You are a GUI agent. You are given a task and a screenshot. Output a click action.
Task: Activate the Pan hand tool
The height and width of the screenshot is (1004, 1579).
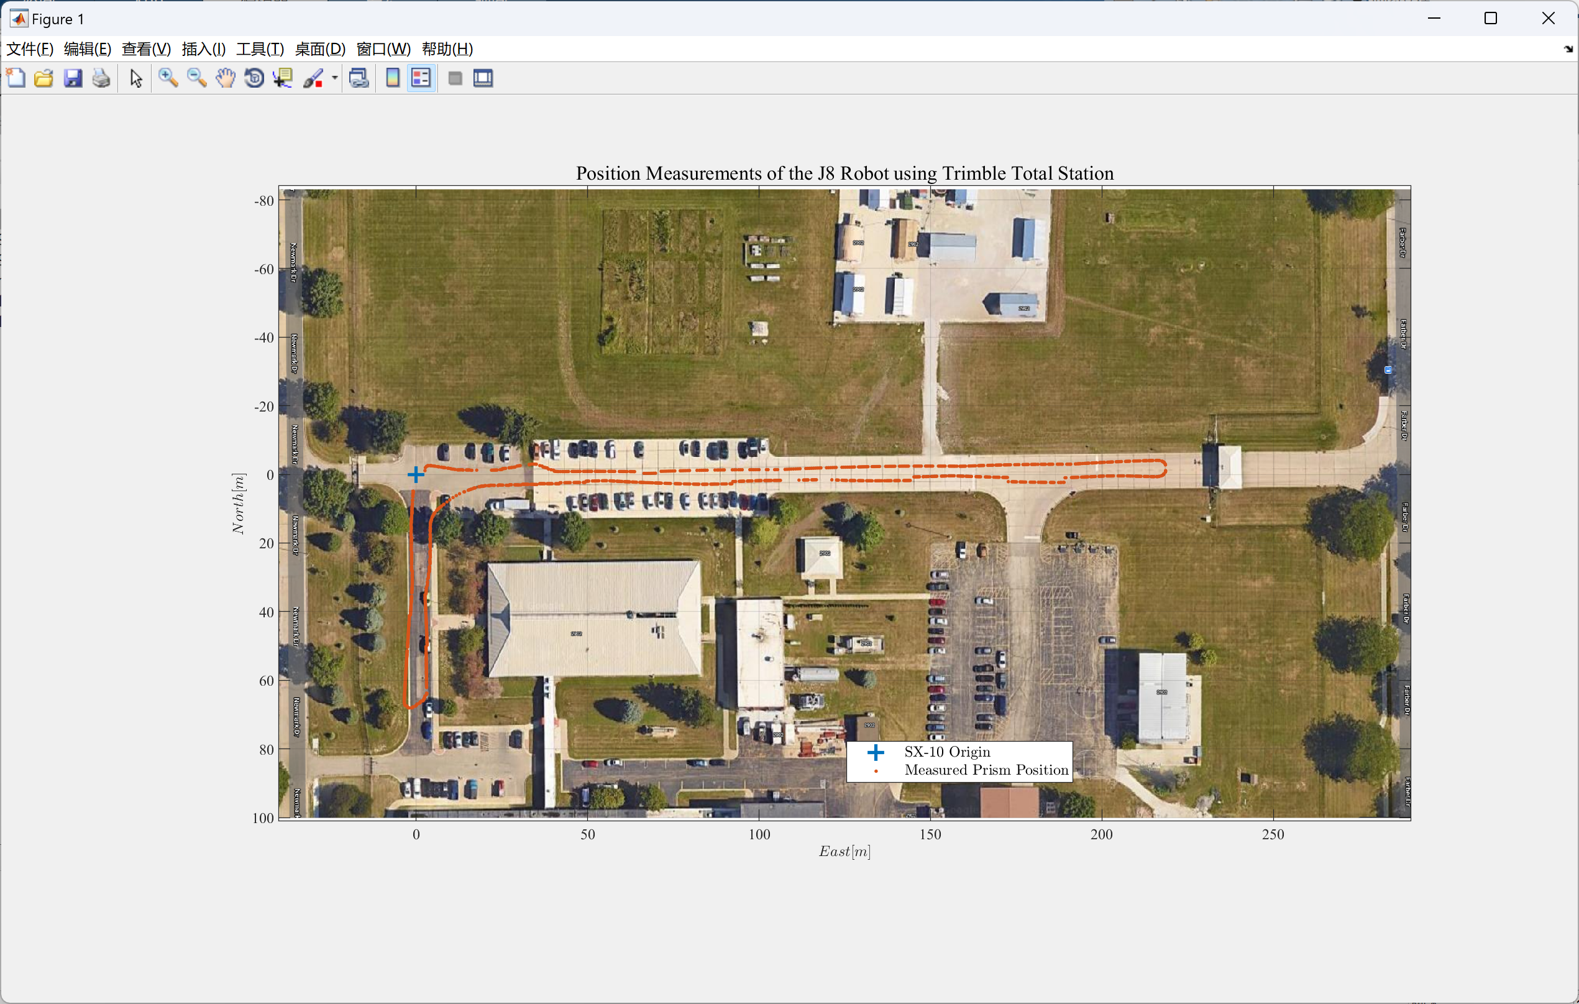(226, 79)
